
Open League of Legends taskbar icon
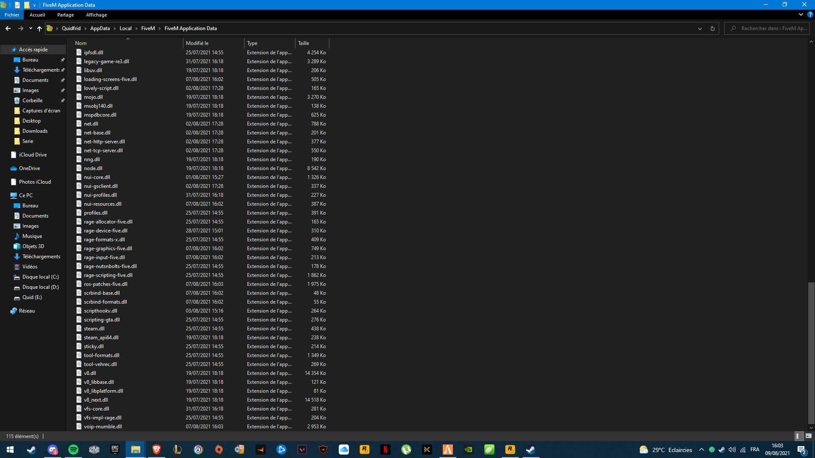[177, 450]
